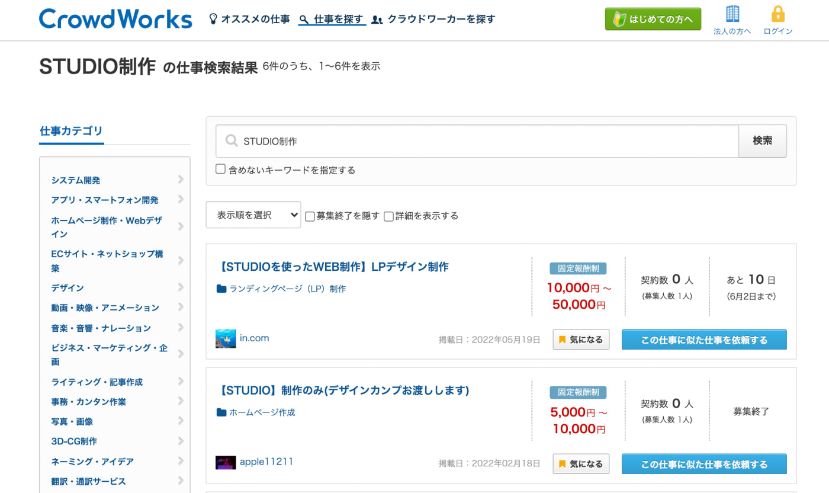829x493 pixels.
Task: Click はじめての方へ green button
Action: pyautogui.click(x=653, y=19)
